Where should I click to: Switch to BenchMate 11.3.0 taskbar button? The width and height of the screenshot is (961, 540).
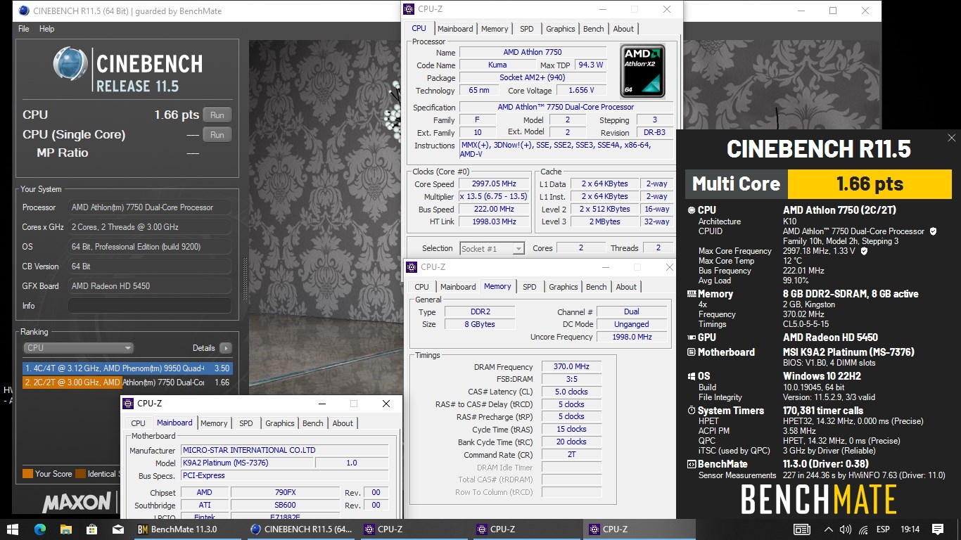(189, 529)
